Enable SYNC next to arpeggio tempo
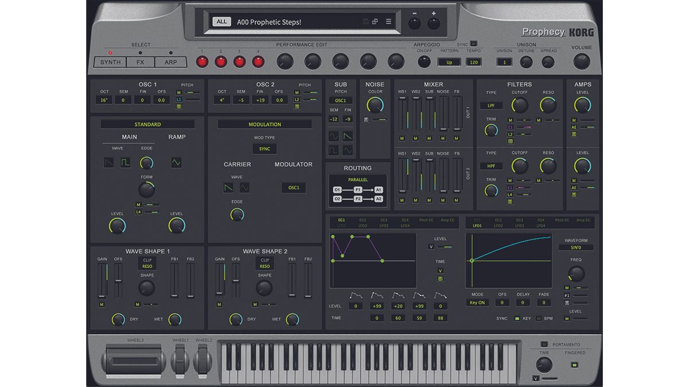The width and height of the screenshot is (689, 387). pyautogui.click(x=473, y=42)
